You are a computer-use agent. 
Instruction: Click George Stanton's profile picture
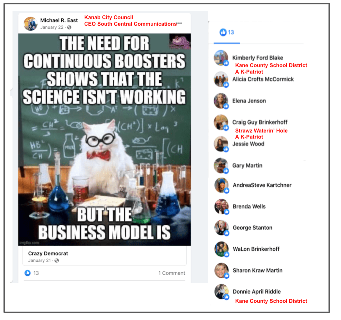tap(222, 227)
